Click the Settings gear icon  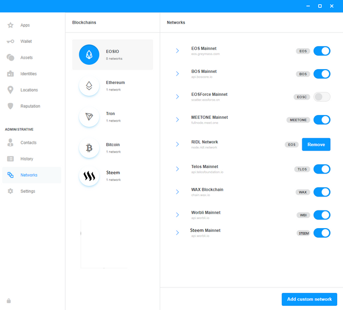(10, 191)
